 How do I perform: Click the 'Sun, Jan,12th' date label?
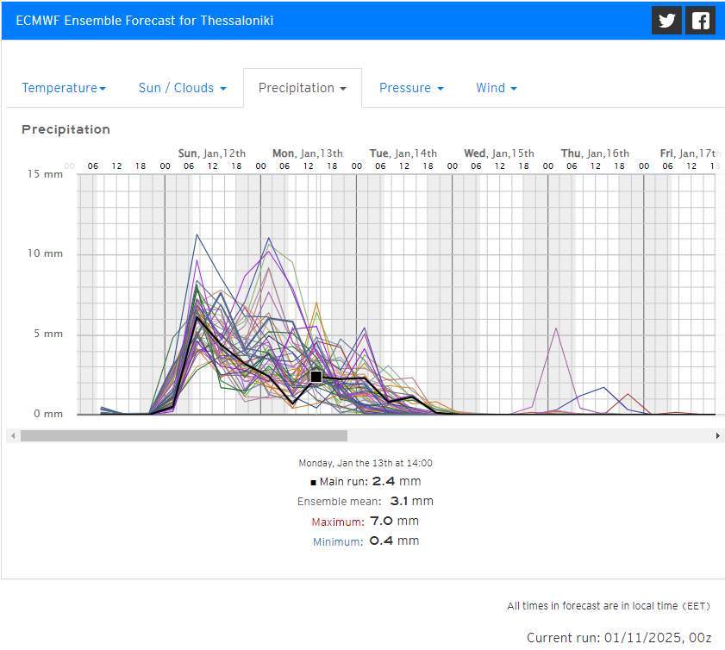[x=212, y=153]
